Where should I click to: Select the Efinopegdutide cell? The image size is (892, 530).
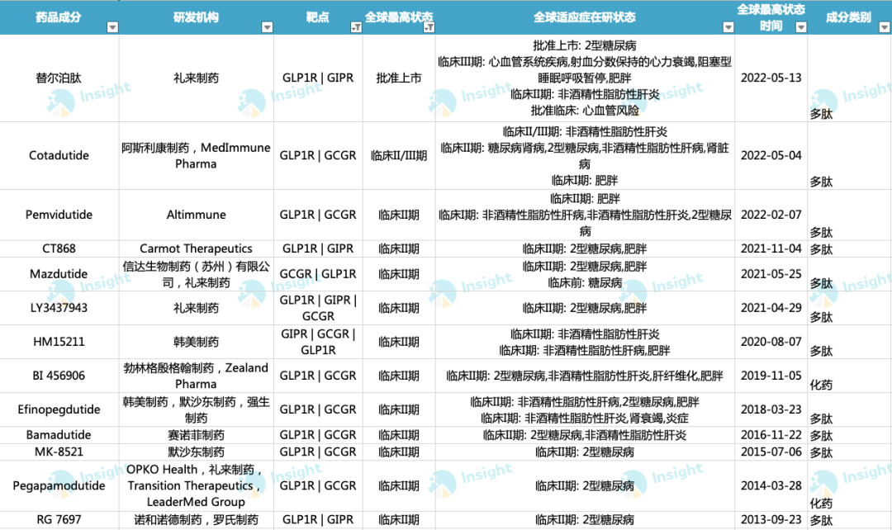coord(59,409)
